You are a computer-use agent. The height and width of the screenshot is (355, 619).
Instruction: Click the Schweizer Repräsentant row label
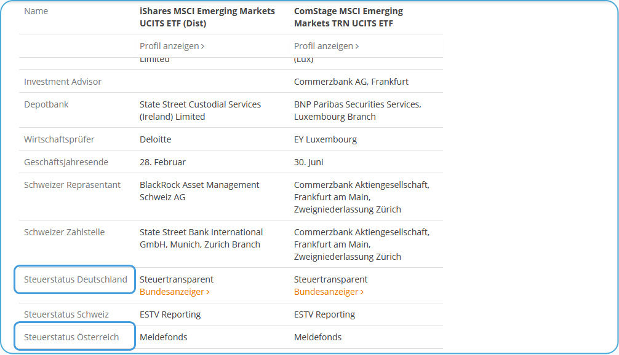(73, 185)
